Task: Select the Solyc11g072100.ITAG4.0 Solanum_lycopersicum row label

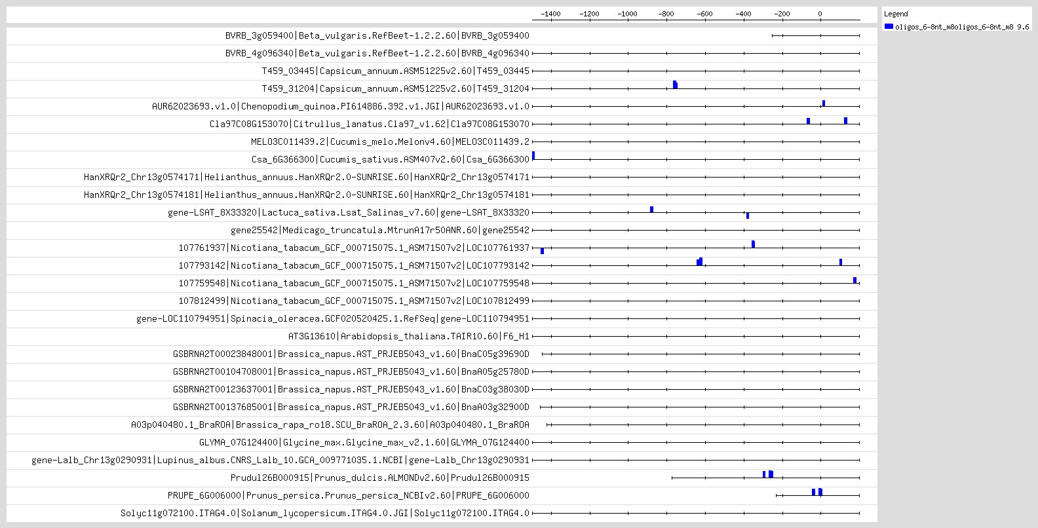Action: [x=325, y=513]
